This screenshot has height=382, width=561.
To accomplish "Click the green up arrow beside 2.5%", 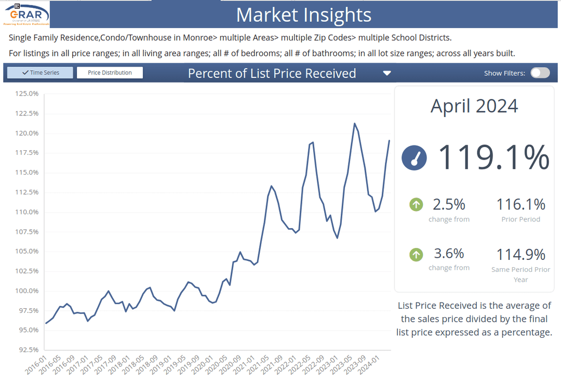I will (416, 204).
